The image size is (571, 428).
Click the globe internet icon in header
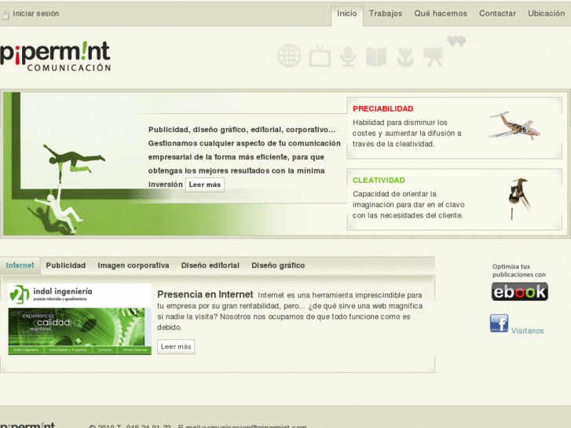pos(289,56)
